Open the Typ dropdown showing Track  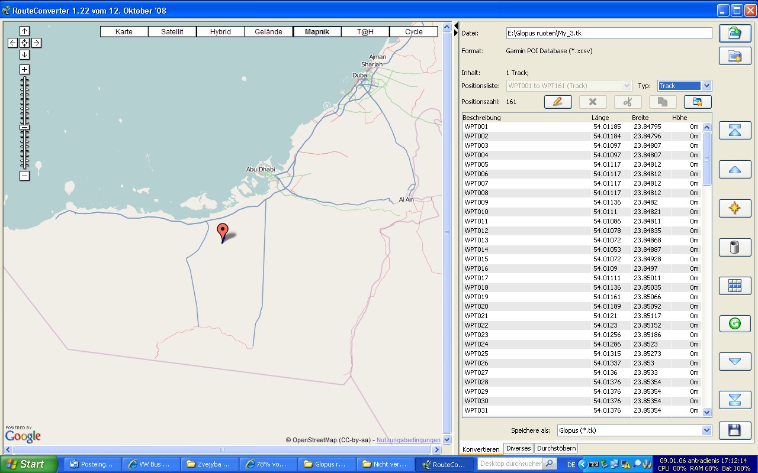[706, 86]
